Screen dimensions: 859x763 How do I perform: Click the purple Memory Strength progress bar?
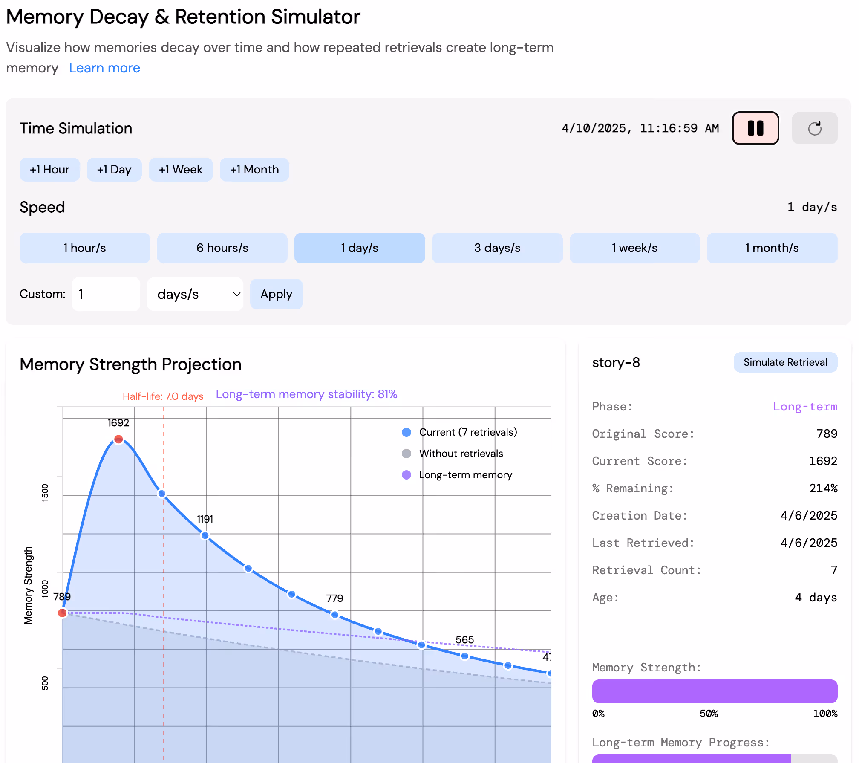coord(714,691)
